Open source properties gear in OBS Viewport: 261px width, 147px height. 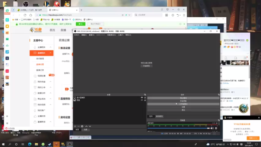(82, 126)
